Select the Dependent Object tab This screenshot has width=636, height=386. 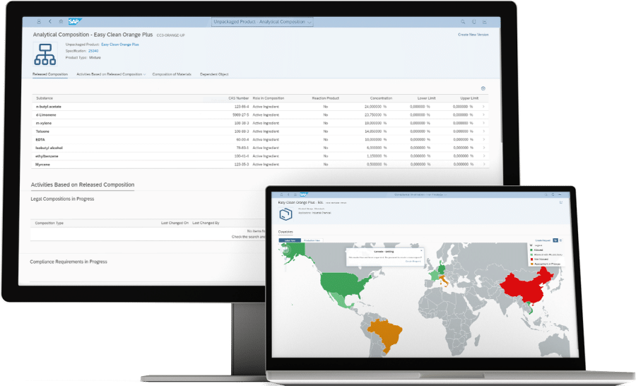point(214,74)
